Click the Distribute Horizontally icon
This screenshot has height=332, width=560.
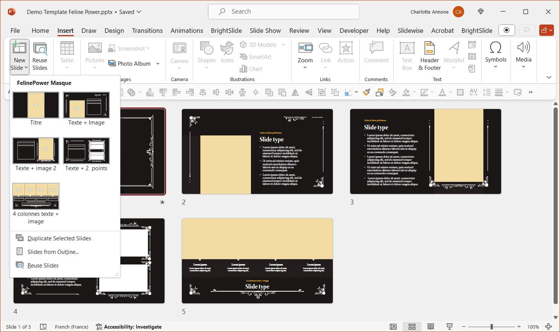[x=229, y=92]
